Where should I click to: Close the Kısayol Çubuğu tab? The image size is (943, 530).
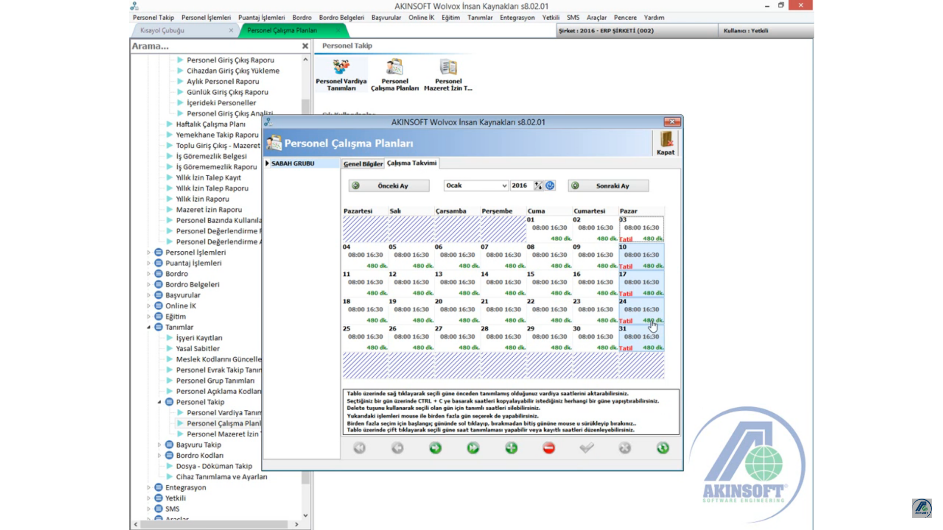[x=231, y=30]
